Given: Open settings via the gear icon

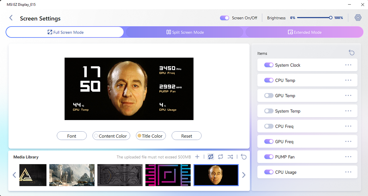Looking at the screenshot, I should click(x=358, y=18).
